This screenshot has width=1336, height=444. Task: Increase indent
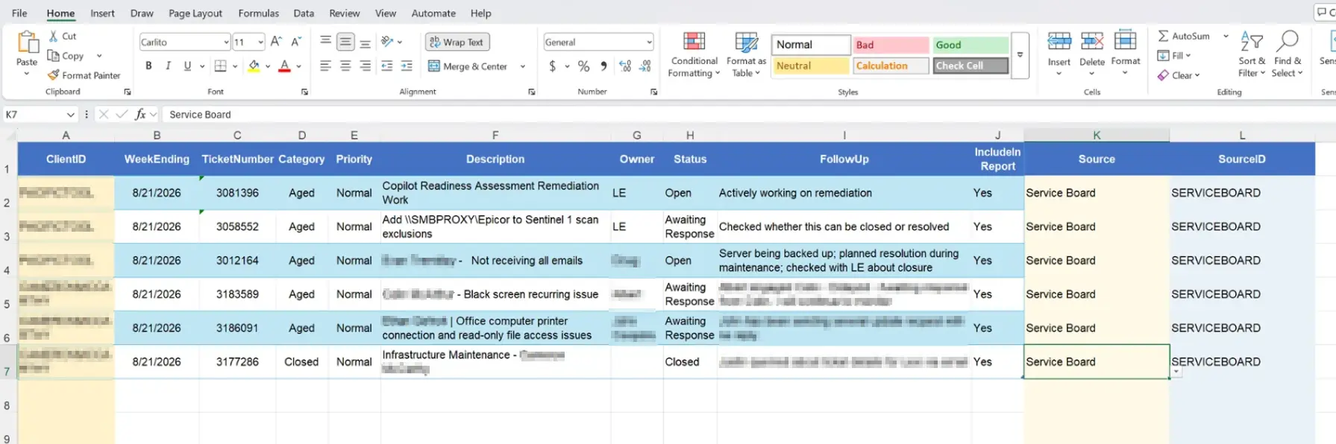click(x=407, y=66)
